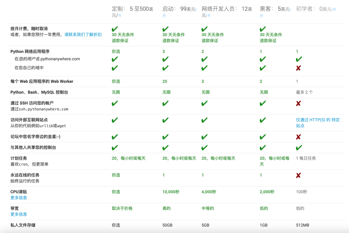
Task: Click 你选 in custom plan Python web apps row
Action: point(116,52)
